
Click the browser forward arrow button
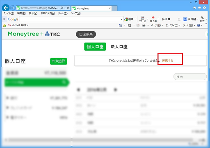tap(13, 8)
